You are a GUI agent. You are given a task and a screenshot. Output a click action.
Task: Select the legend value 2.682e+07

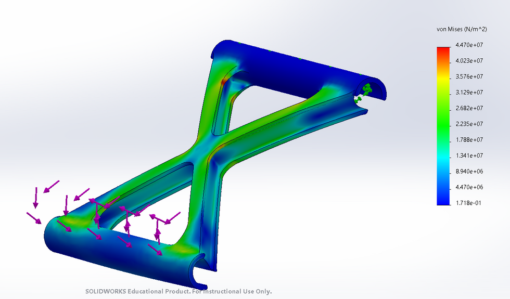pos(469,108)
